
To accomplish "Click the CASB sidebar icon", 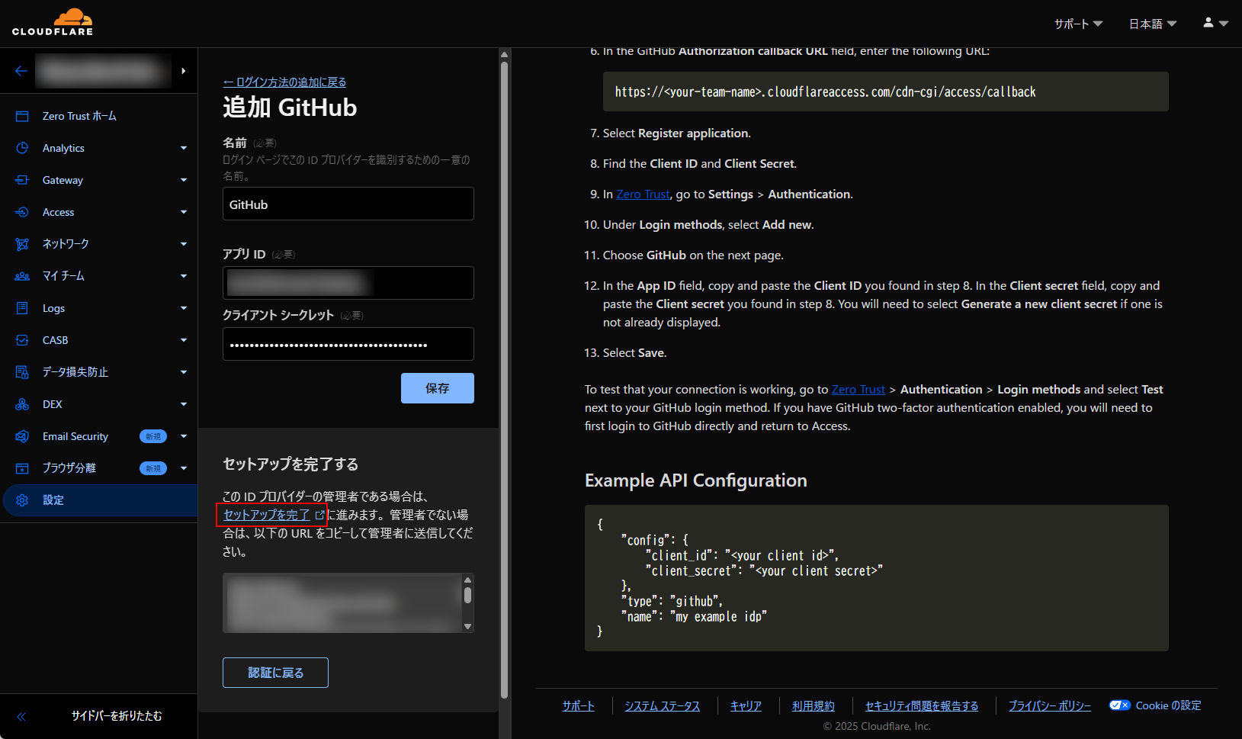I will [22, 340].
